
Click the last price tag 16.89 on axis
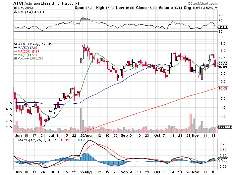coord(223,67)
